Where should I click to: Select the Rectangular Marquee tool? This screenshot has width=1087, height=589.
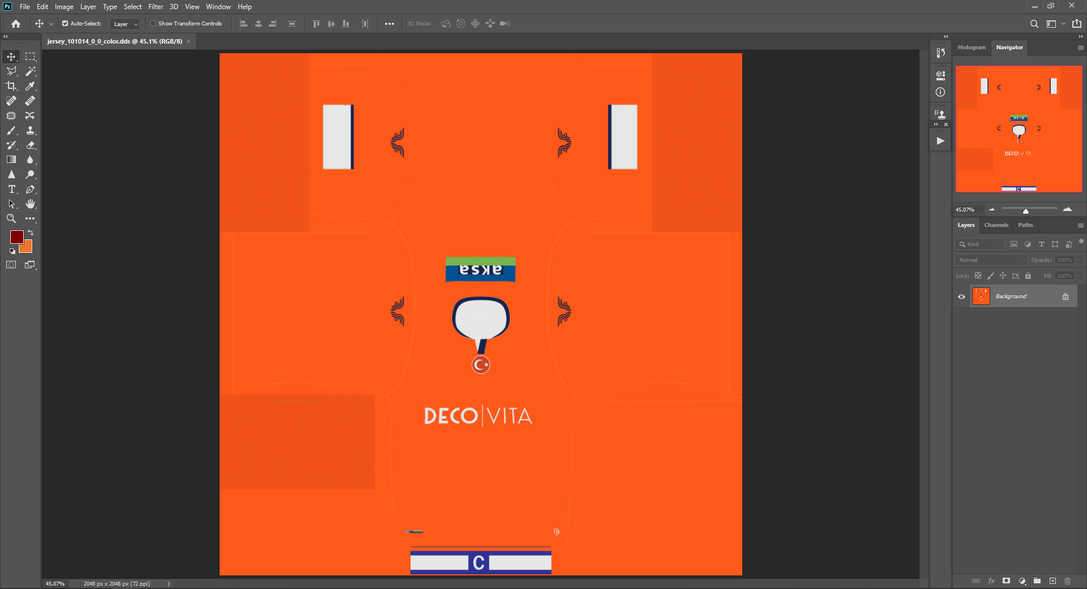click(31, 57)
